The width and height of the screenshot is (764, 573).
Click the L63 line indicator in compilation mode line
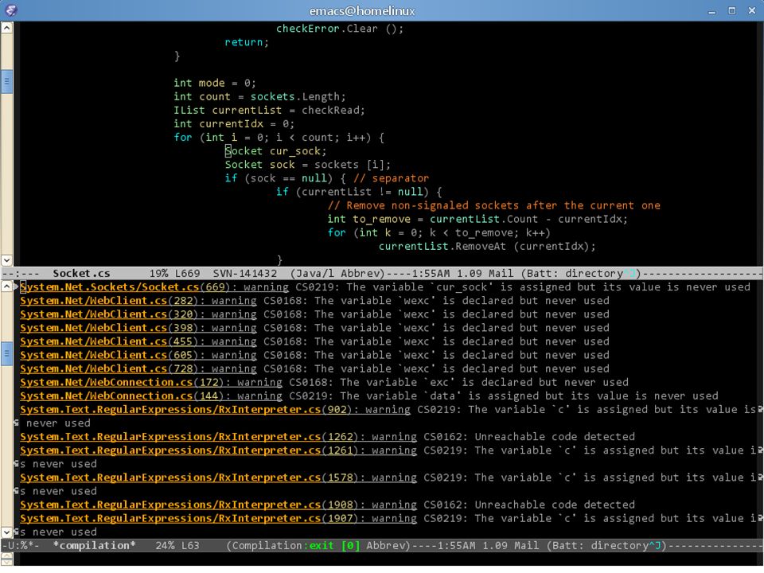pyautogui.click(x=190, y=546)
